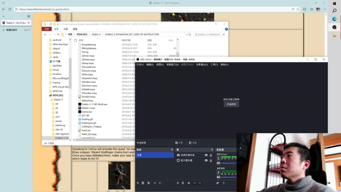Open mixer toolbar three-dot menu
The height and width of the screenshot is (192, 341).
pyautogui.click(x=223, y=183)
